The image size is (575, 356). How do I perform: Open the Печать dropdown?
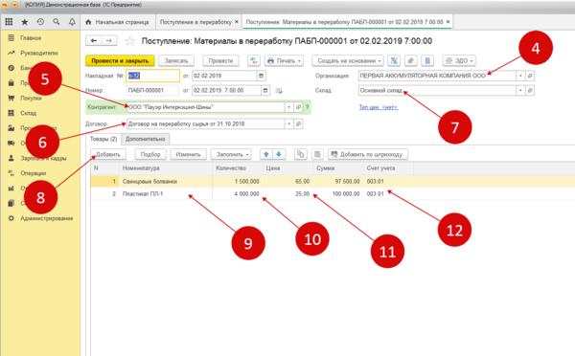(x=284, y=61)
